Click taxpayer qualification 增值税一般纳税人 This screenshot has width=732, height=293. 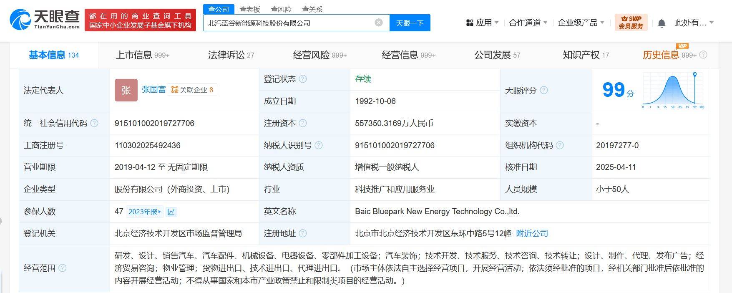[387, 167]
